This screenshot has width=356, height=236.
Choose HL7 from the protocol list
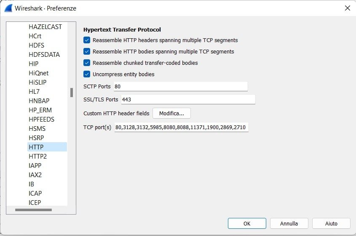tap(35, 92)
